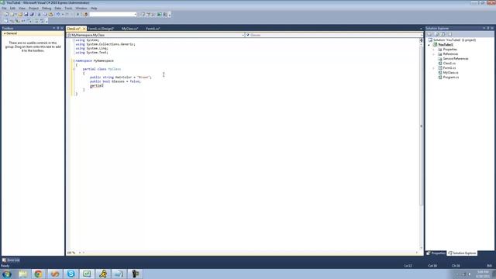This screenshot has height=279, width=496.
Task: Save the current file with the floppy icon
Action: point(26,15)
